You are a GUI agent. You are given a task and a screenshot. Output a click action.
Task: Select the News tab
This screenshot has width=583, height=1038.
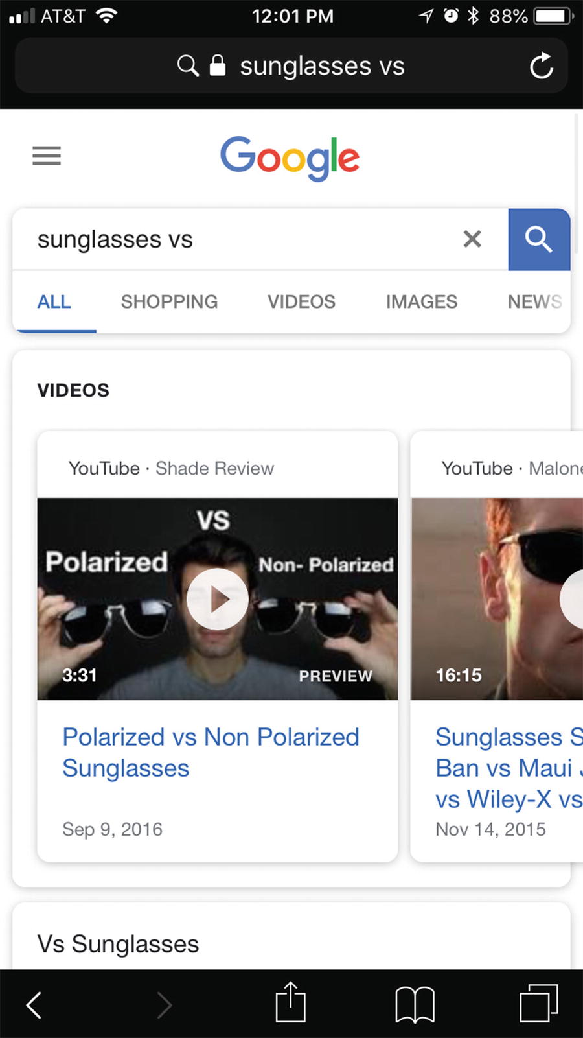[x=534, y=301]
